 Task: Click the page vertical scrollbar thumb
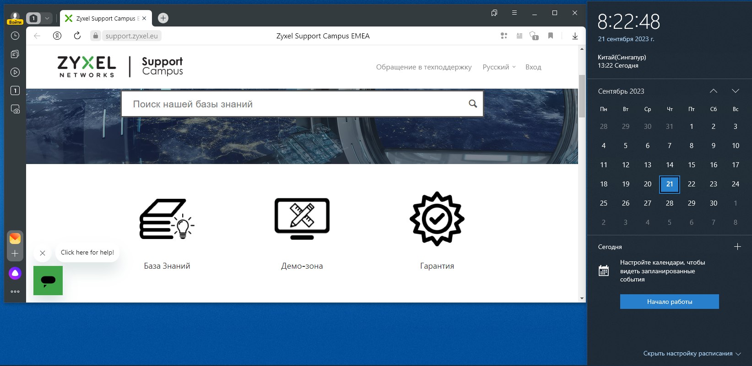pos(582,96)
